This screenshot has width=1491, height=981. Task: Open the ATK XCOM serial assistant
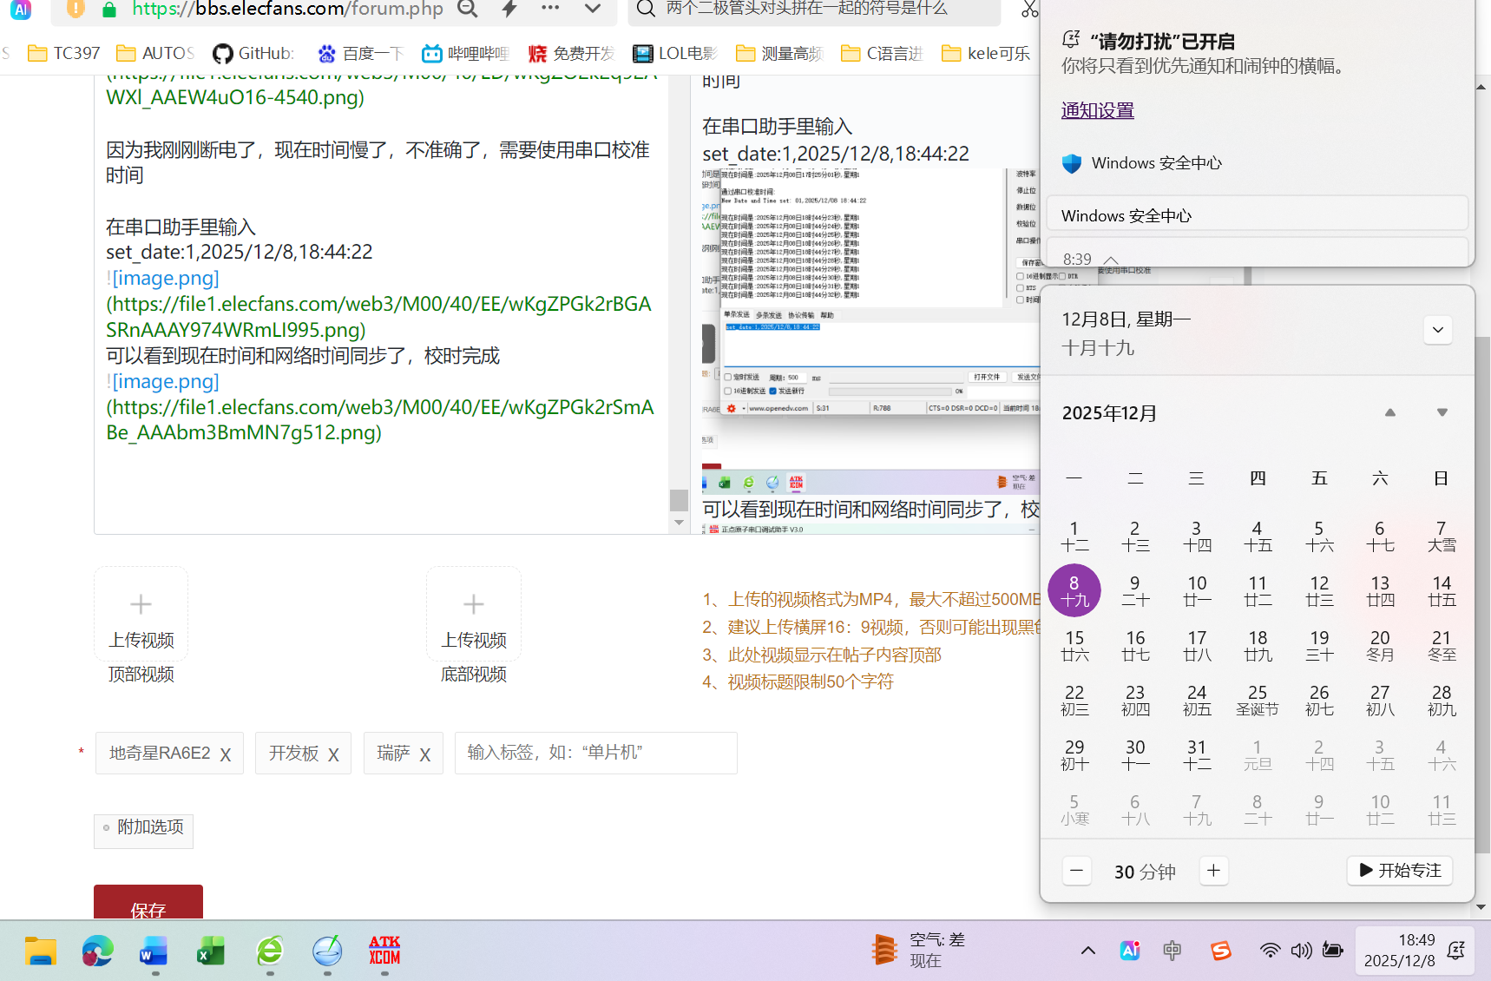[384, 951]
